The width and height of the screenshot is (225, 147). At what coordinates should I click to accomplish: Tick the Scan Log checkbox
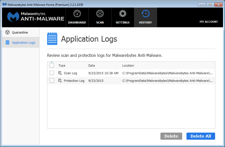tap(52, 73)
